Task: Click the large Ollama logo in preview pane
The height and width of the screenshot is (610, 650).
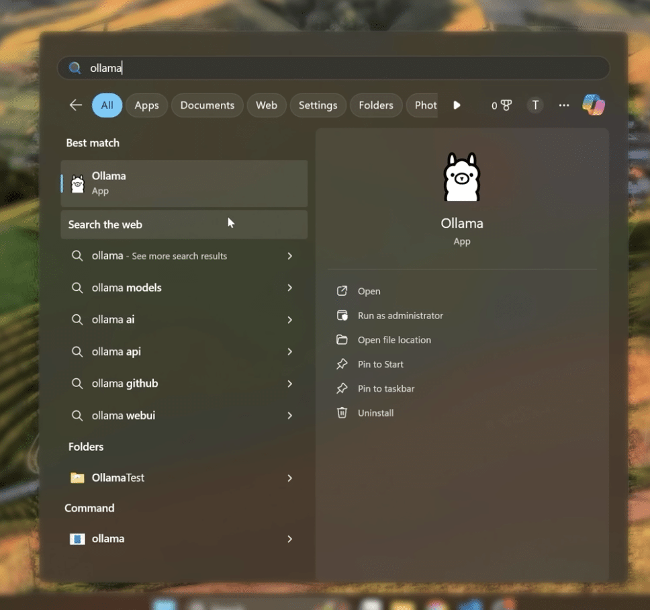Action: tap(462, 177)
